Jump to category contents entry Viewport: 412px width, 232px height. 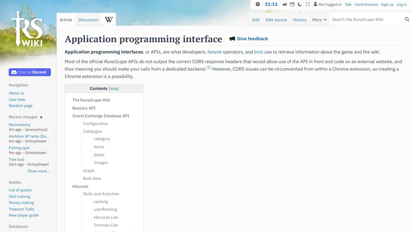(x=102, y=139)
